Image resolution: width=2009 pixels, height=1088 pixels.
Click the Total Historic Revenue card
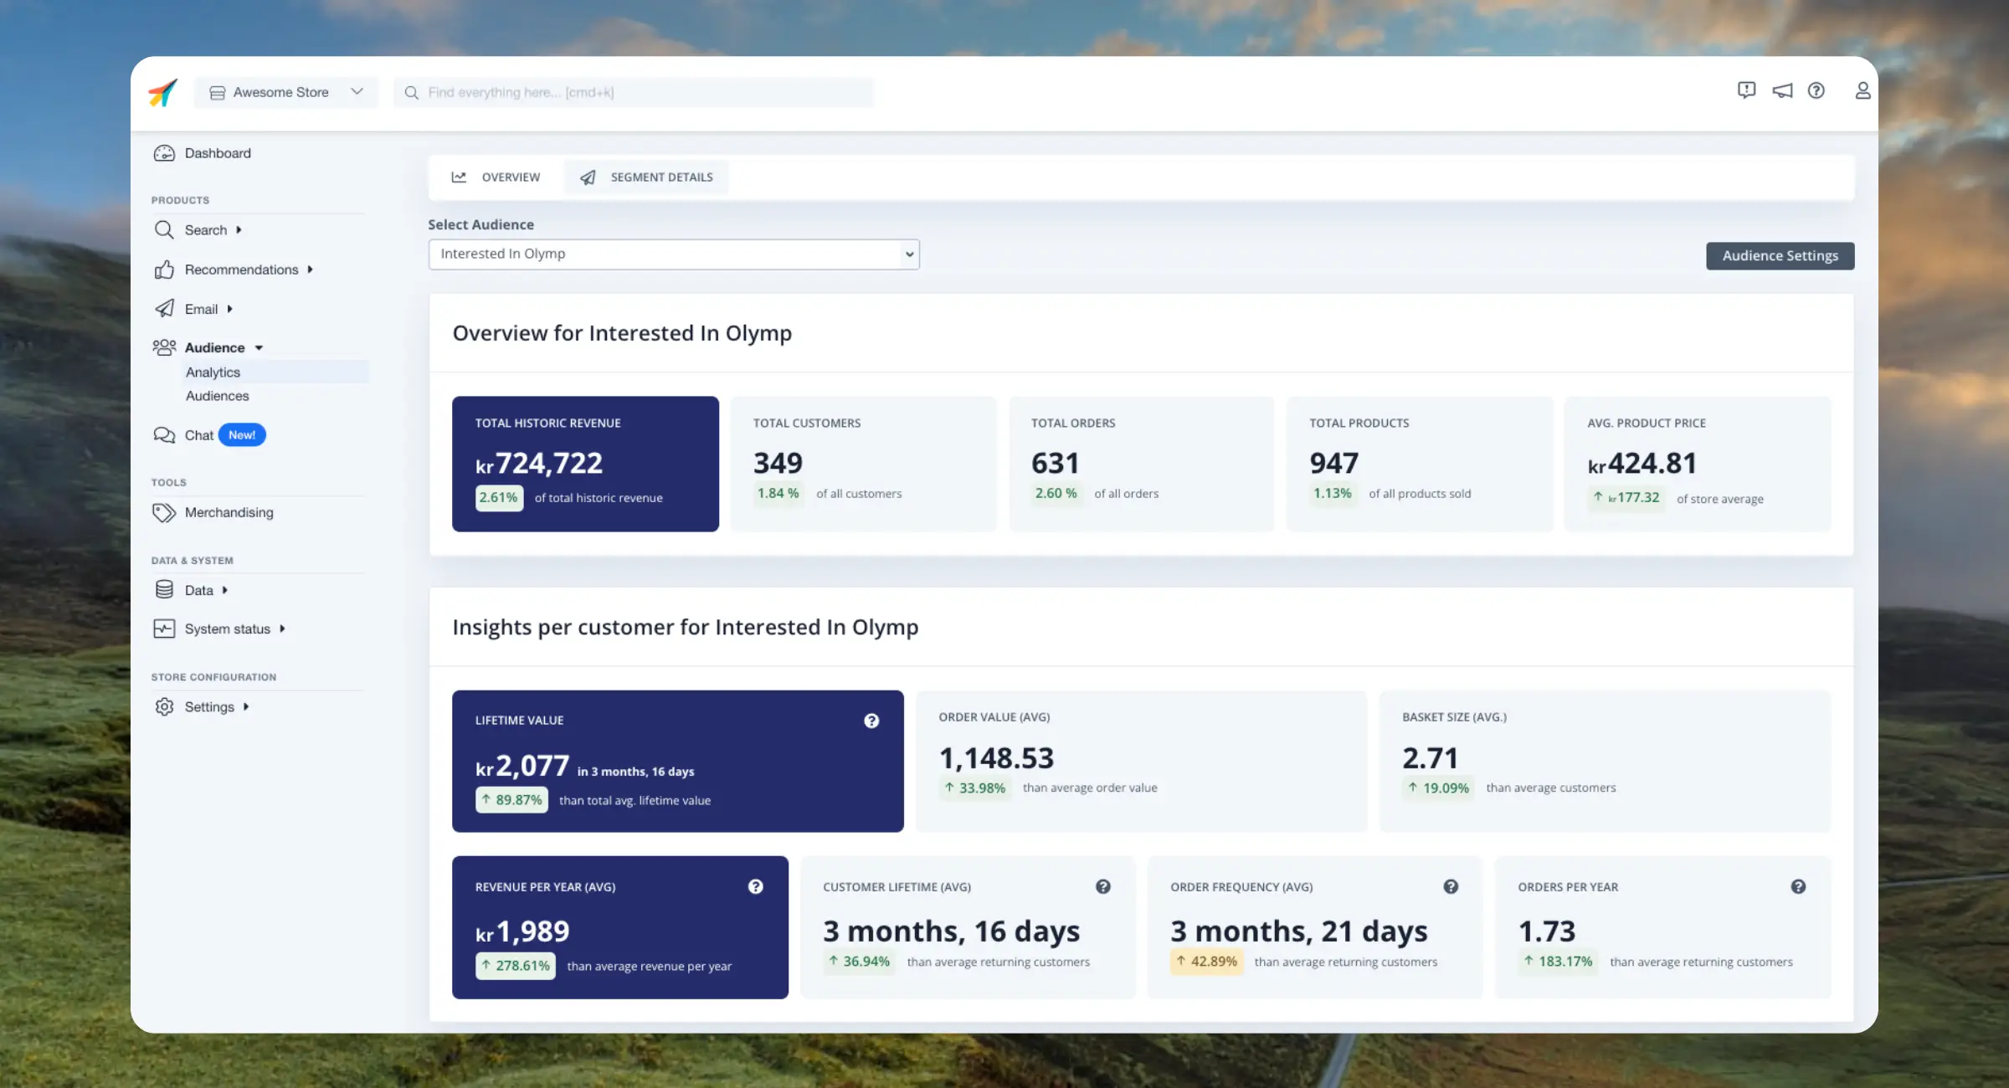(585, 464)
